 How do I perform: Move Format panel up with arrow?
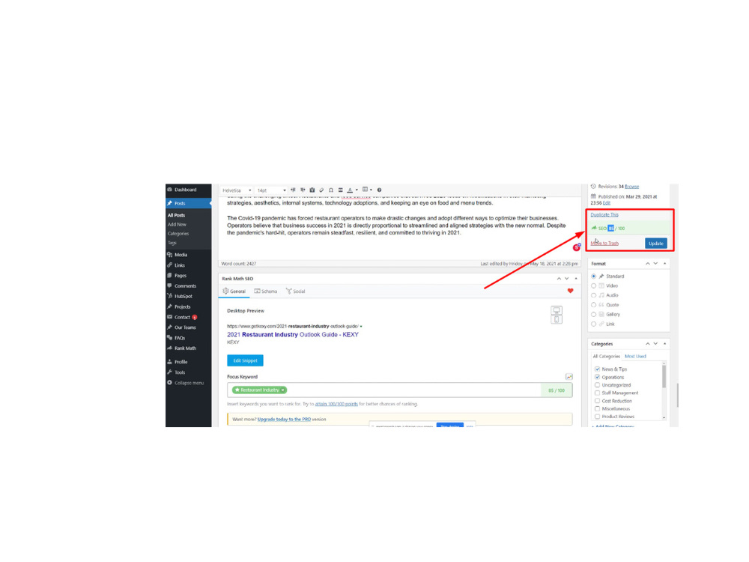[x=648, y=263]
